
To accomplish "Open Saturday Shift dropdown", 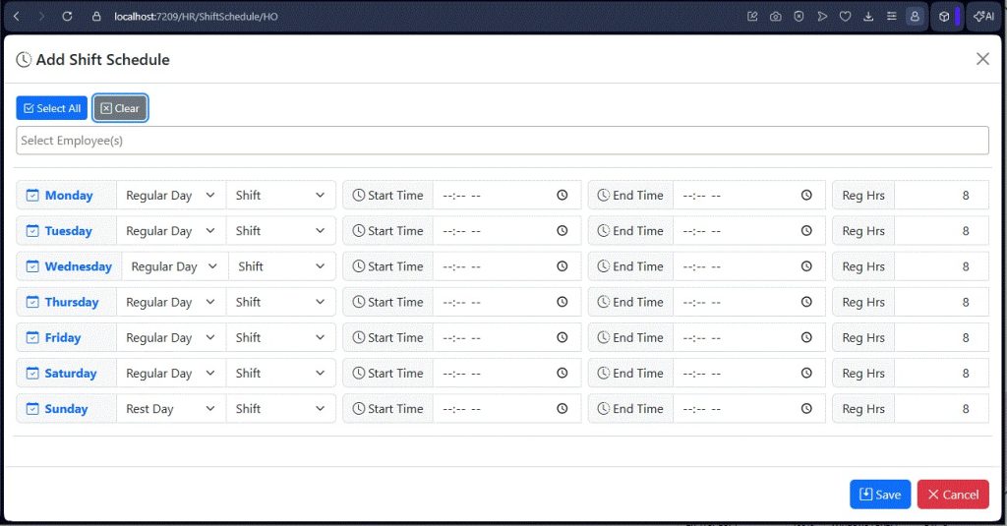I will pos(280,374).
